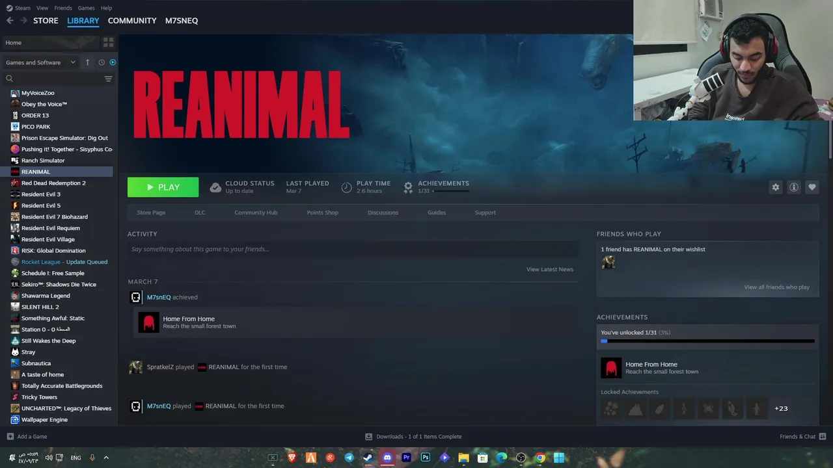Open Premiere Pro from the Windows taskbar
833x468 pixels.
coord(406,458)
